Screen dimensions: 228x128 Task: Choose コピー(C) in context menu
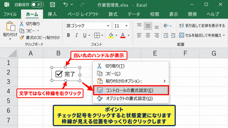[131, 74]
